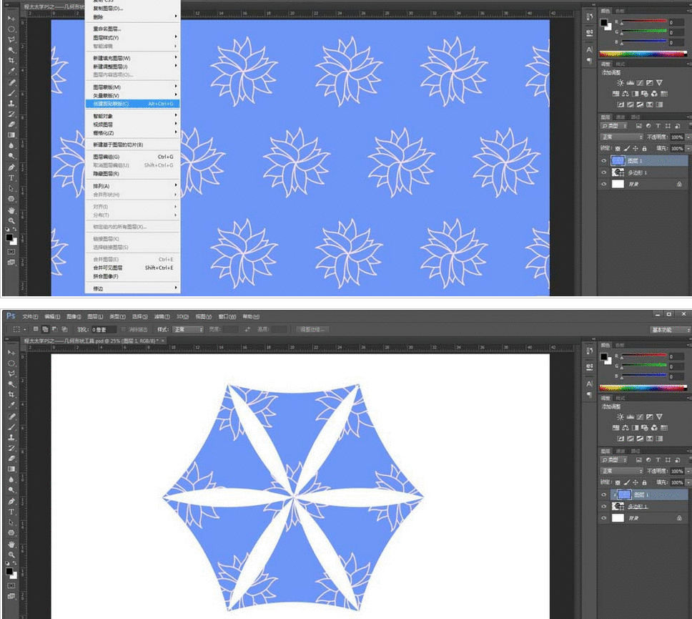Activate the Eraser tool in the upper window's toolbar

coord(11,124)
